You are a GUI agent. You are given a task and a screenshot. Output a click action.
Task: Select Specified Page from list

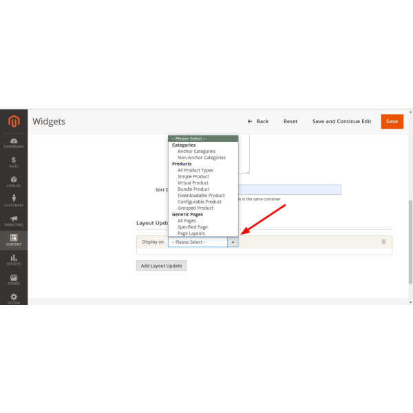tap(192, 227)
